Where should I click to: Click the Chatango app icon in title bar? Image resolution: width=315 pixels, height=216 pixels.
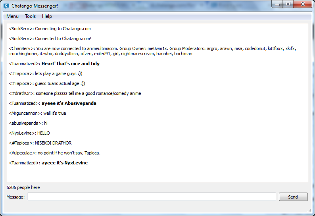6,6
